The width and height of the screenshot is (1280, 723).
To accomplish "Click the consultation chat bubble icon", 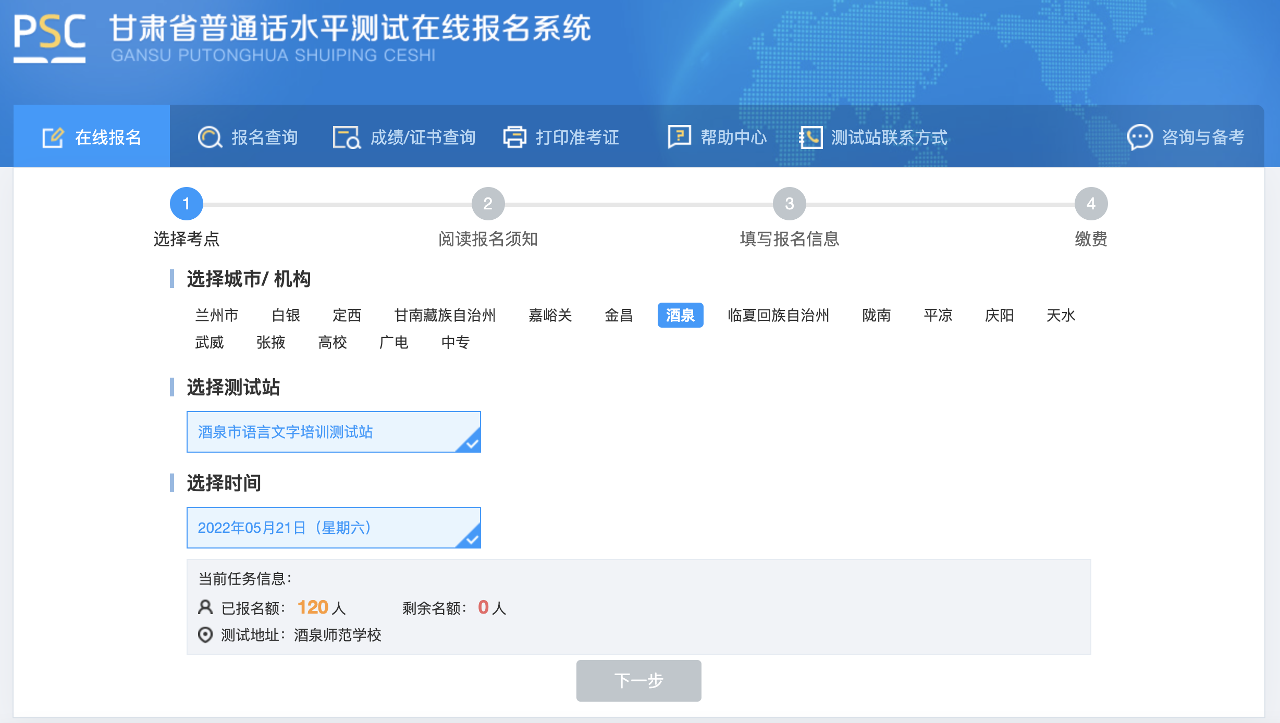I will coord(1139,138).
